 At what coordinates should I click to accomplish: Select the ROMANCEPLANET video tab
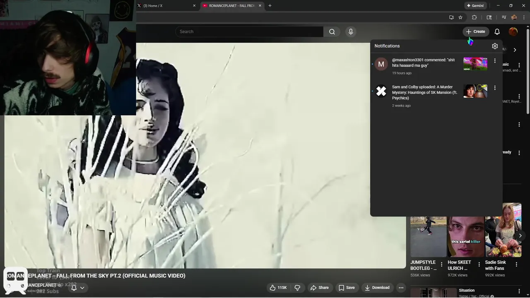tap(232, 6)
